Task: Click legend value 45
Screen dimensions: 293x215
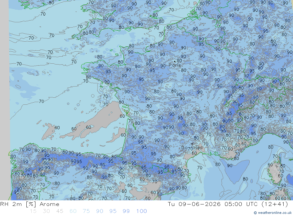Action: pyautogui.click(x=60, y=211)
